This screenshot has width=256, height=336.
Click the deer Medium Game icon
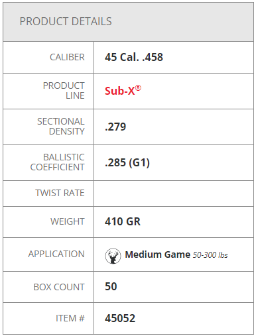pyautogui.click(x=113, y=256)
